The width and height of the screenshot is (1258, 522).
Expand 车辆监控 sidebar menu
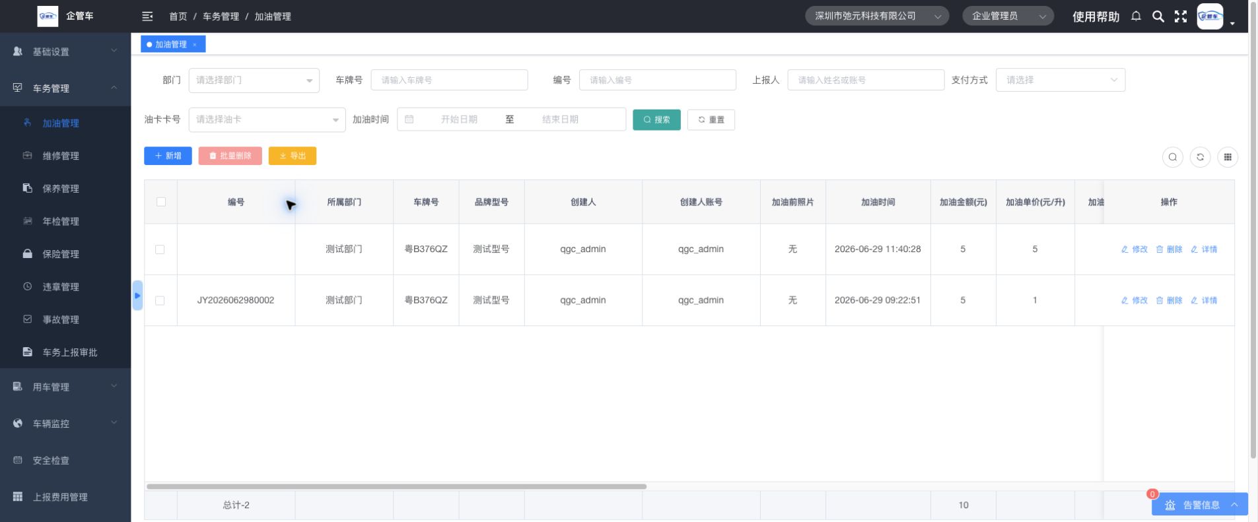pyautogui.click(x=65, y=424)
